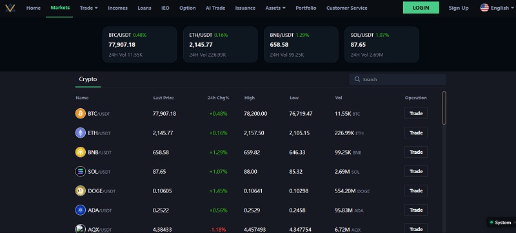Screen dimensions: 516x233
Task: Click the Low column header
Action: pos(294,98)
